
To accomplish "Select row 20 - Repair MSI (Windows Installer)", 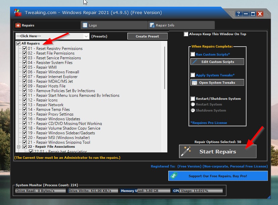I will [x=59, y=138].
